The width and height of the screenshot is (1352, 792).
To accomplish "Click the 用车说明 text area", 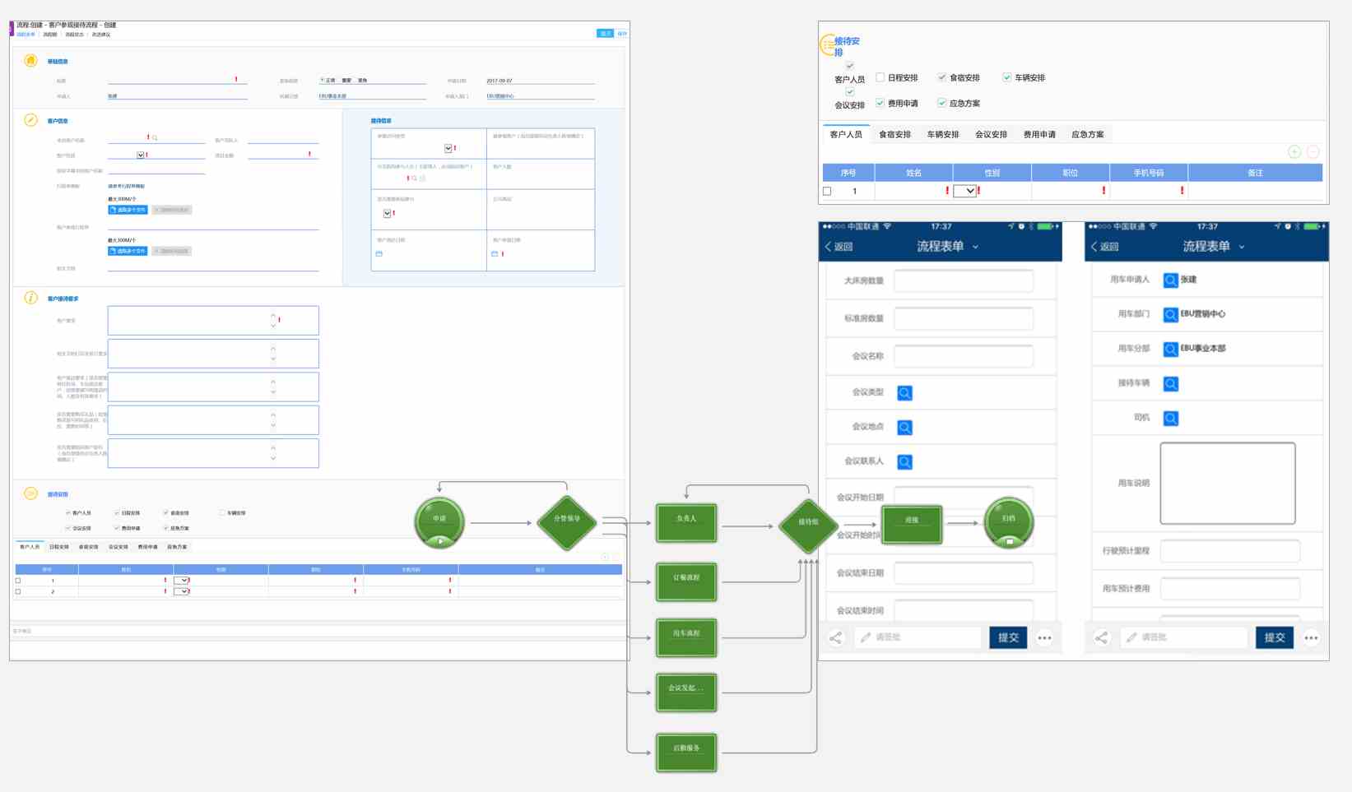I will (1227, 484).
